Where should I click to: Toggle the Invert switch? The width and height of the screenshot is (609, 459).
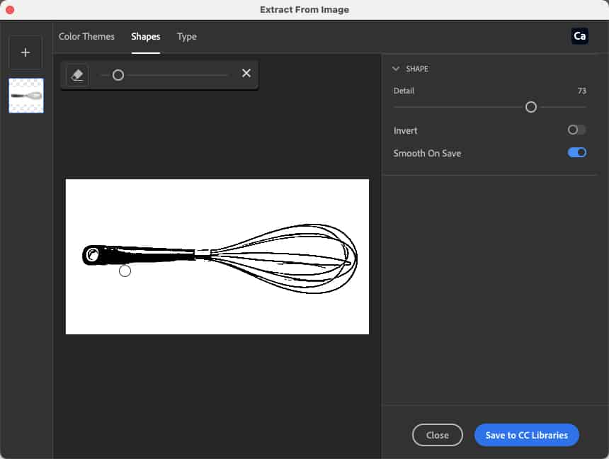(x=576, y=130)
